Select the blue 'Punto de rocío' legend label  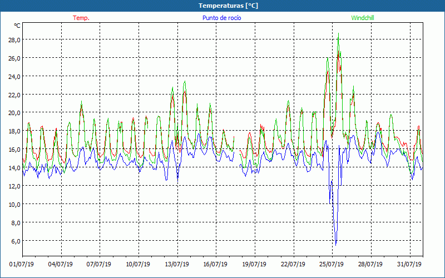[221, 18]
